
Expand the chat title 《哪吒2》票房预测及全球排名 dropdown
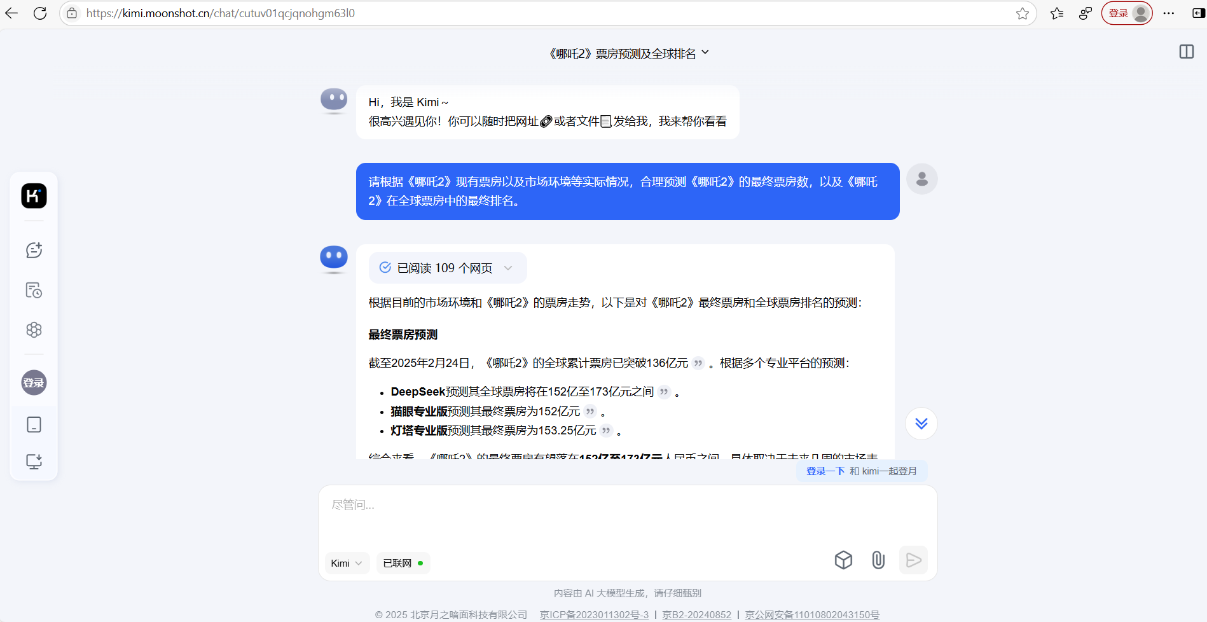[628, 54]
